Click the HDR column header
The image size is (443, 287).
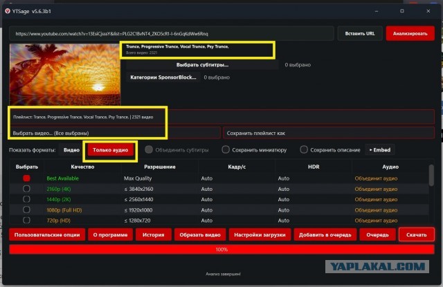click(x=314, y=167)
